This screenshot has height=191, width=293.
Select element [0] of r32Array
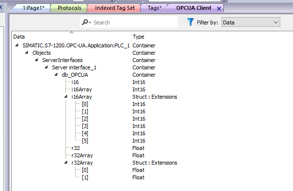point(85,170)
